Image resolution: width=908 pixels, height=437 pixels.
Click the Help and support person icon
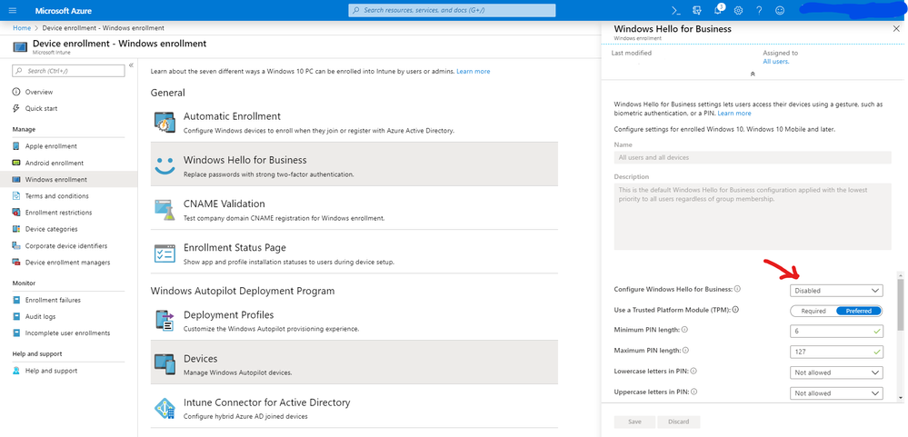[x=15, y=371]
